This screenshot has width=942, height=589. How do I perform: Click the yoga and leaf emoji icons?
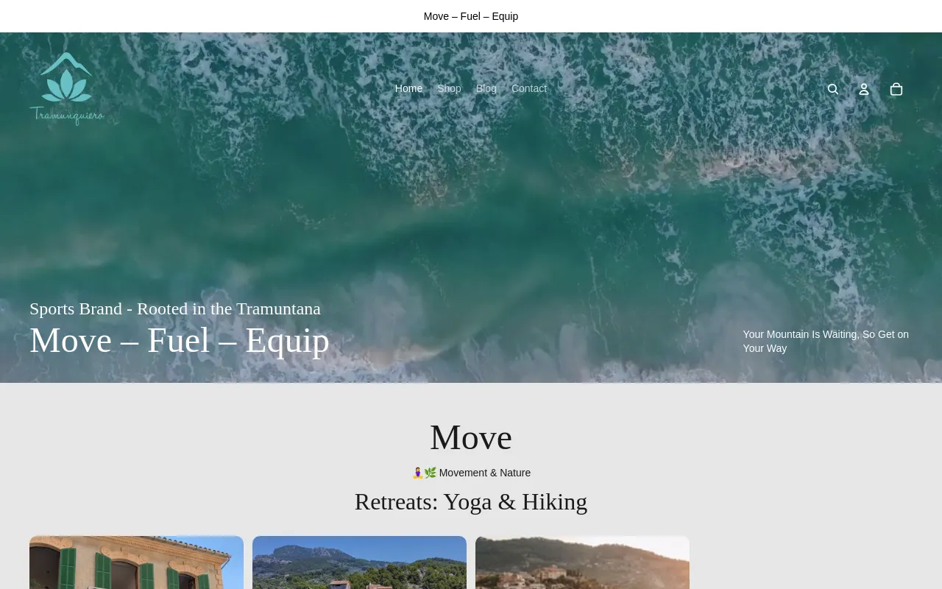tap(424, 473)
